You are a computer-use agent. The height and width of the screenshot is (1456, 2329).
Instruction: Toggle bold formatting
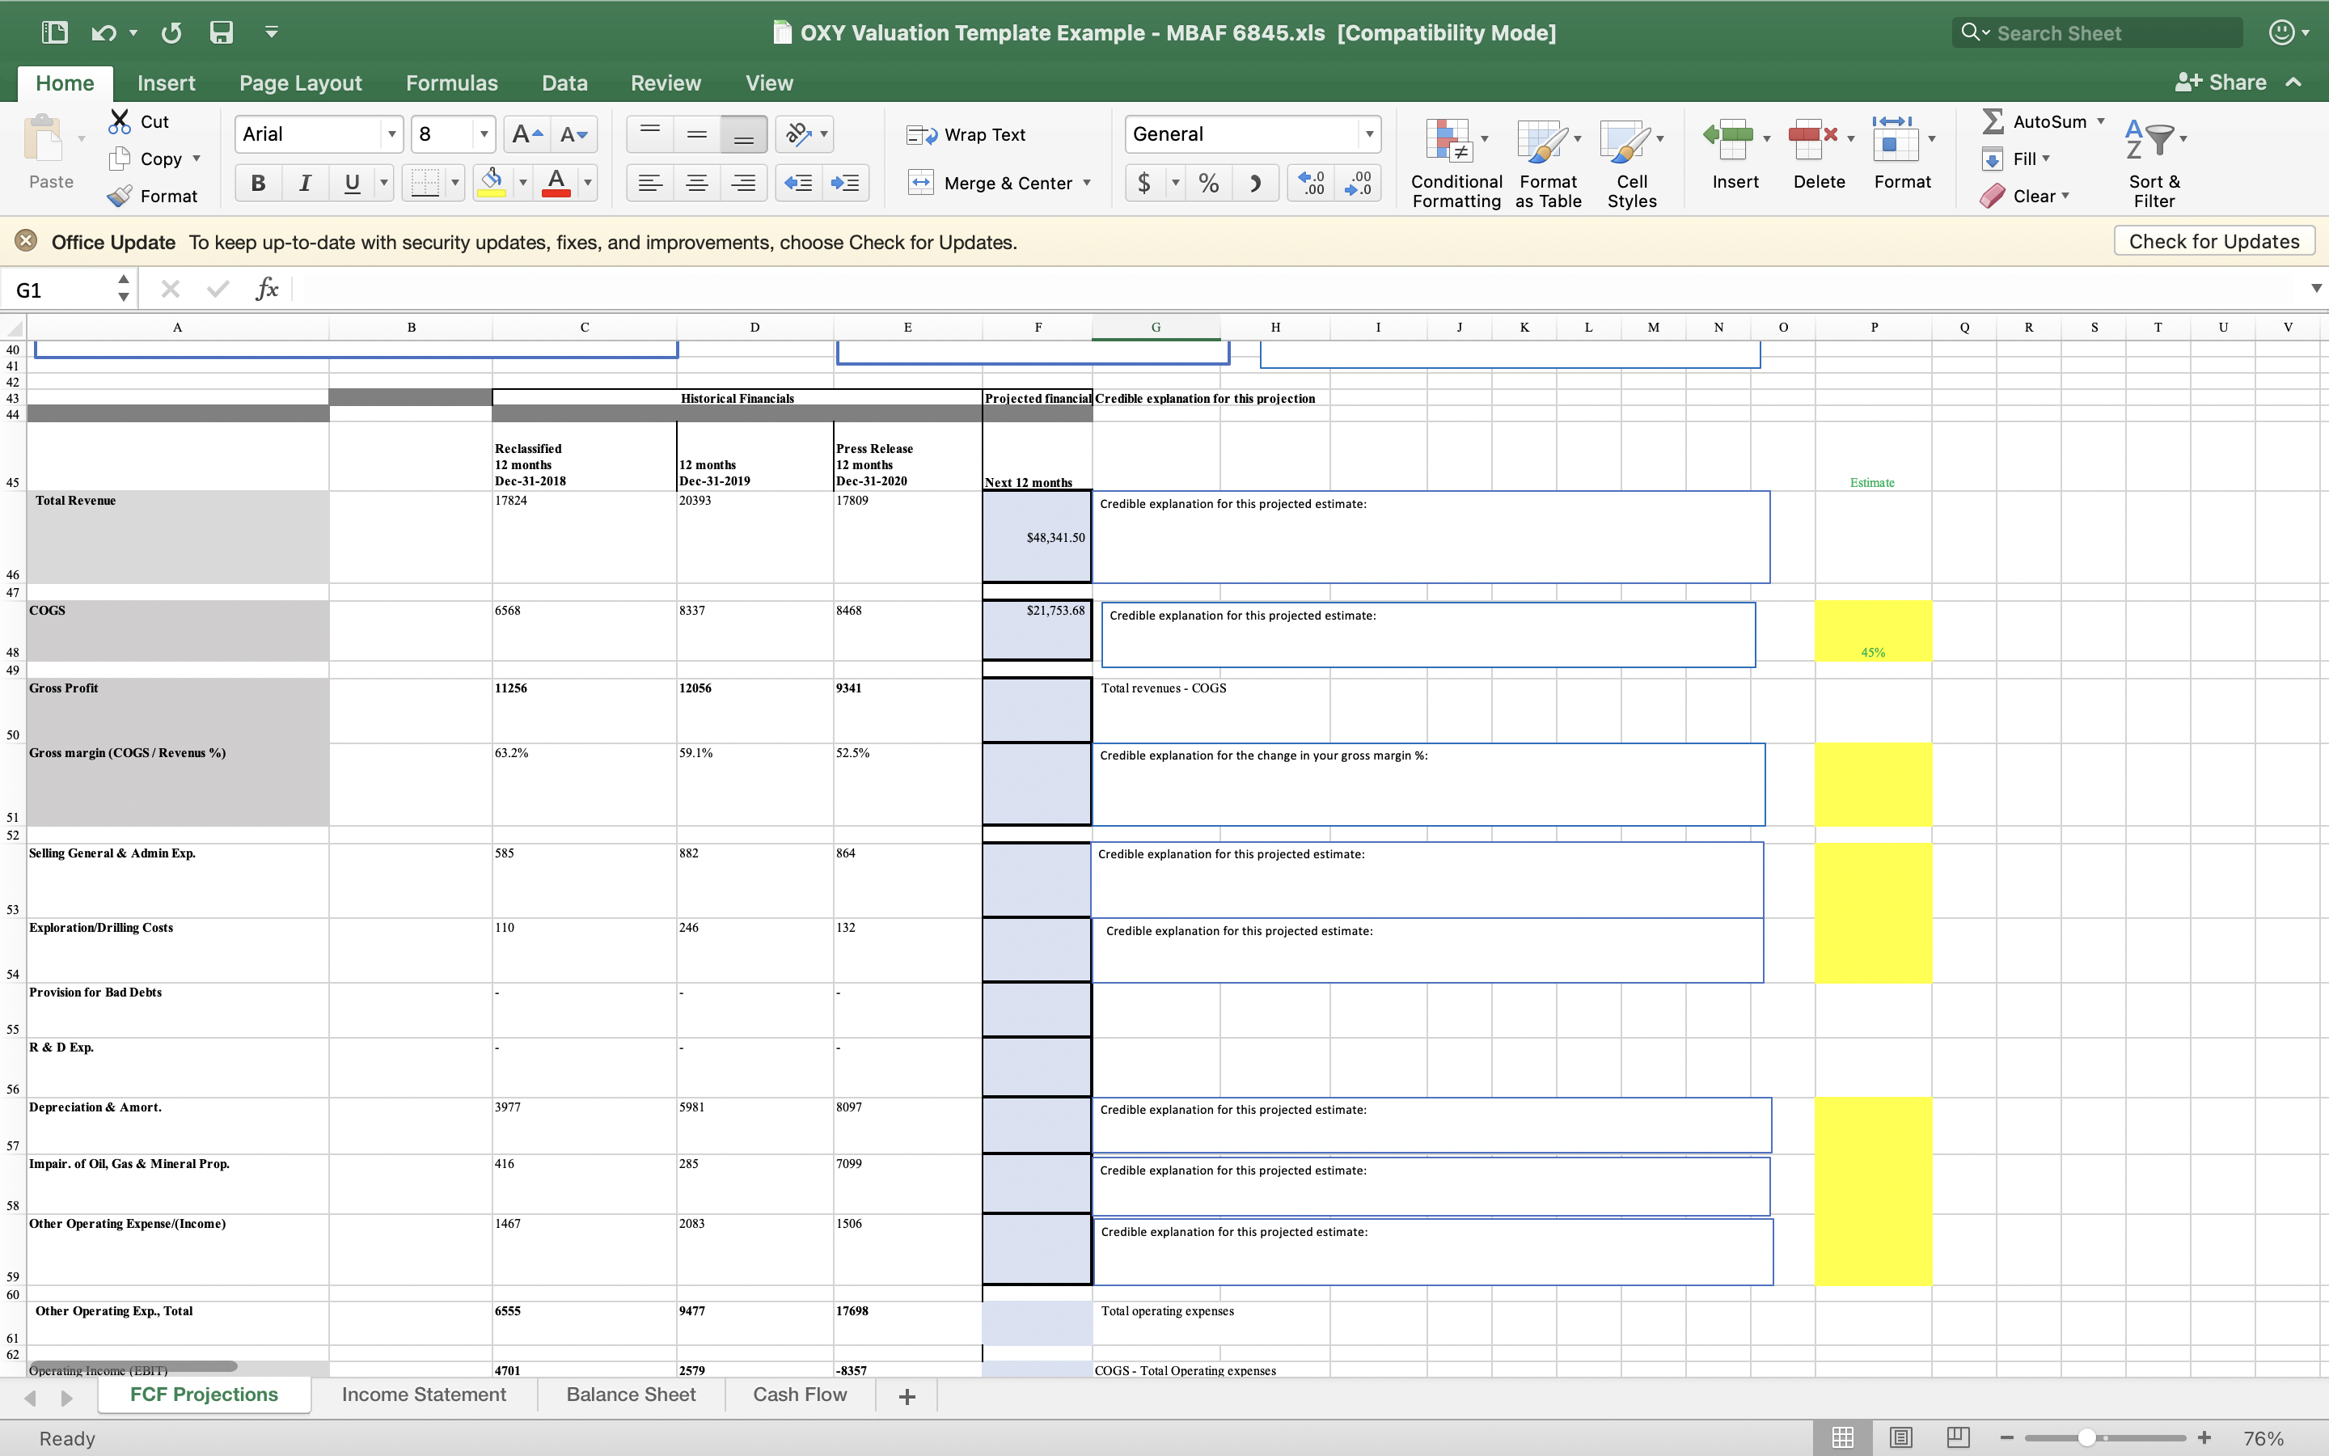point(257,183)
